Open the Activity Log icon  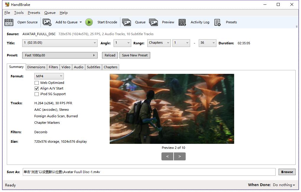[x=182, y=22]
